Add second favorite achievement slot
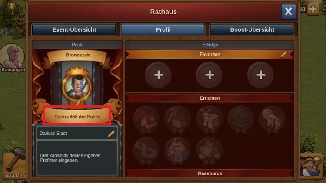 click(210, 75)
